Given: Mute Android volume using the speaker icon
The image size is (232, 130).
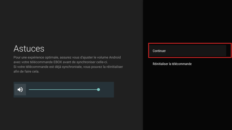Looking at the screenshot, I should tap(20, 90).
